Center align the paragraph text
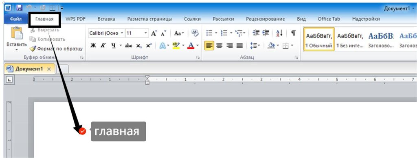The image size is (417, 158). point(219,46)
